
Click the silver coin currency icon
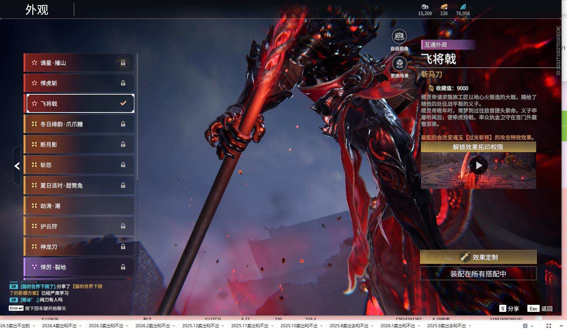click(x=425, y=7)
